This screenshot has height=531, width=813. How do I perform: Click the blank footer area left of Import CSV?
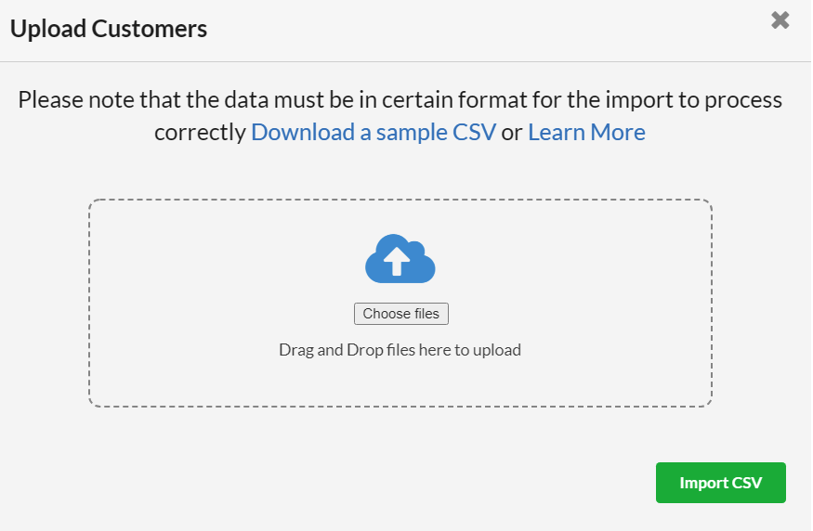pos(332,482)
